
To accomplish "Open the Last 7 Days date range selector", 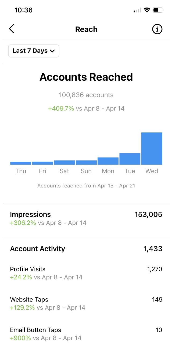I will [33, 51].
